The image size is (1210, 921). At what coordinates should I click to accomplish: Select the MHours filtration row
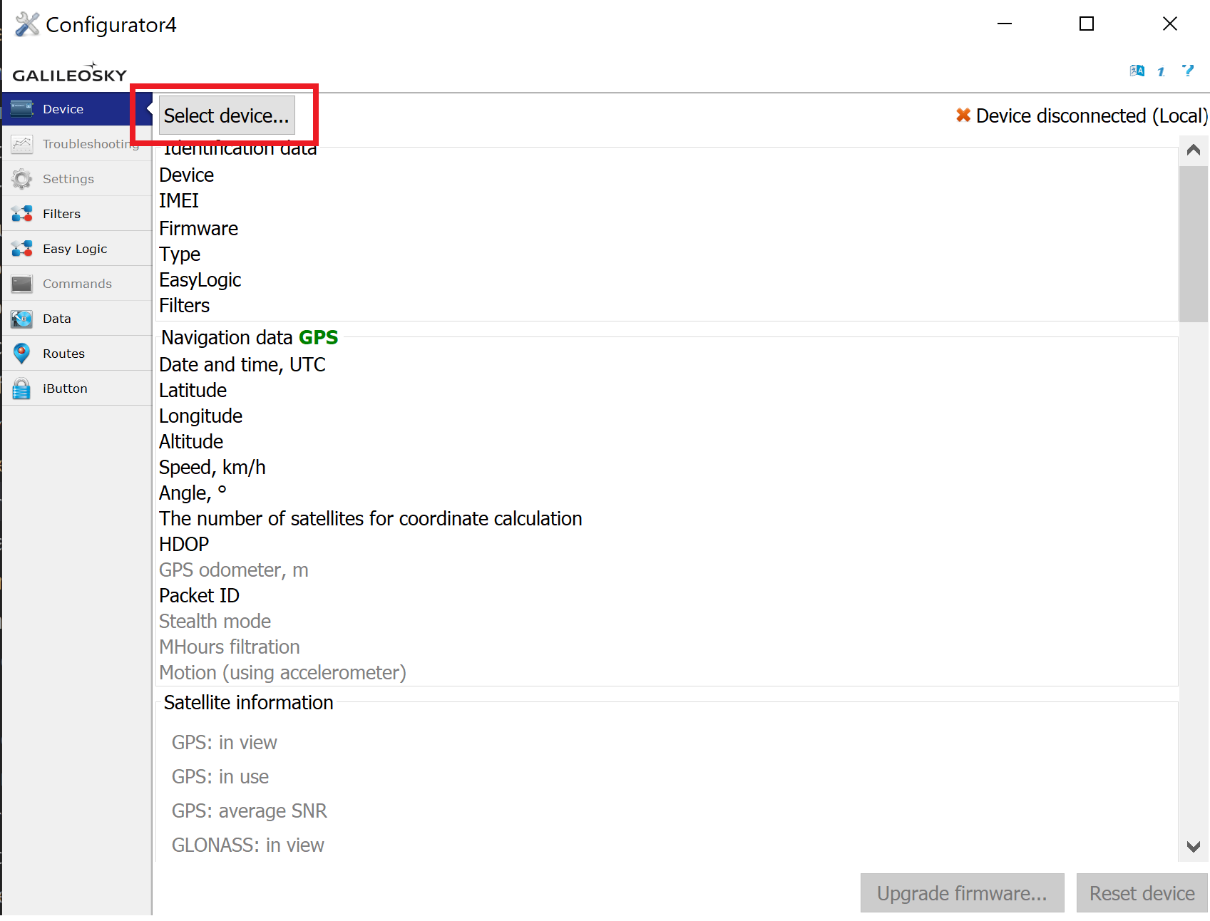coord(230,647)
